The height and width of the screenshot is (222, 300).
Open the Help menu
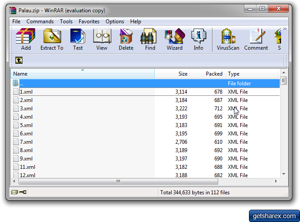pos(135,22)
